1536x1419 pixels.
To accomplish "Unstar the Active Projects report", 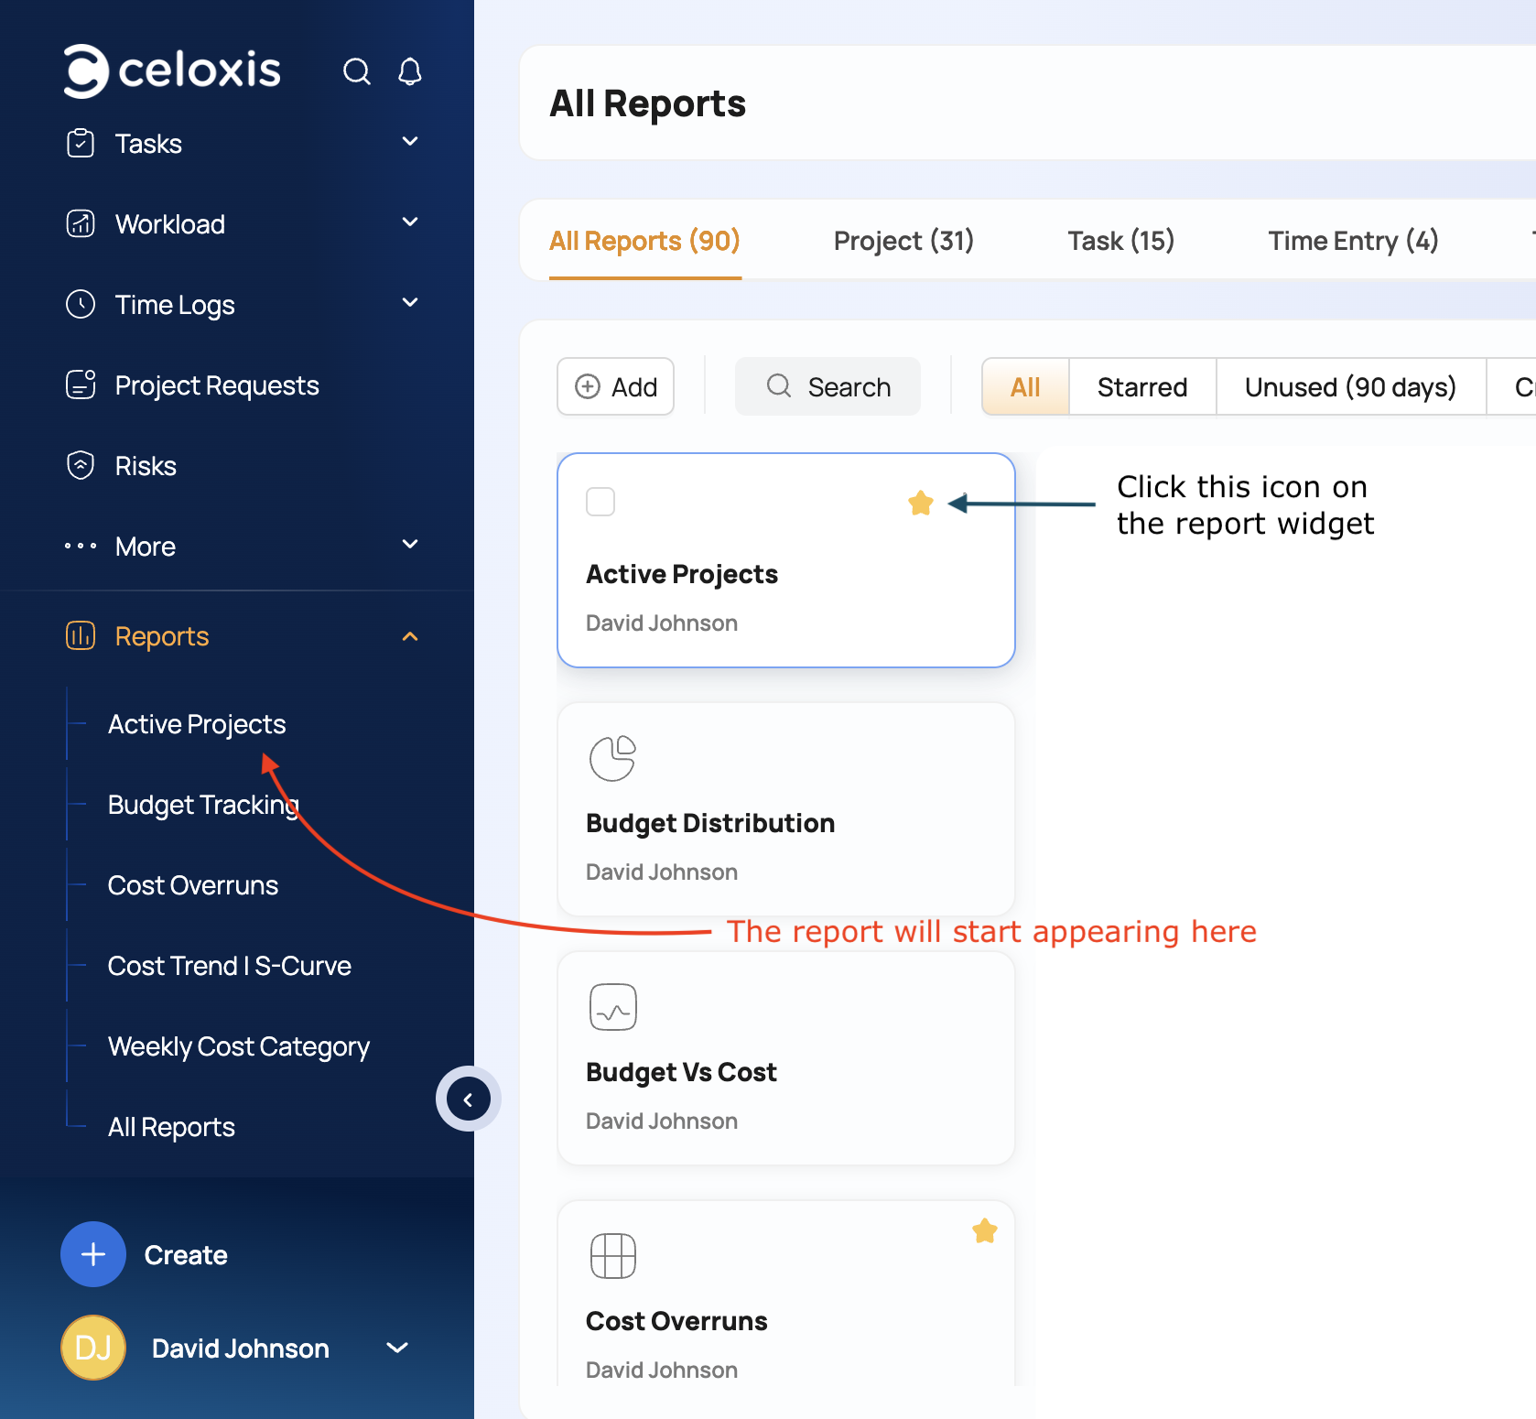I will 920,503.
